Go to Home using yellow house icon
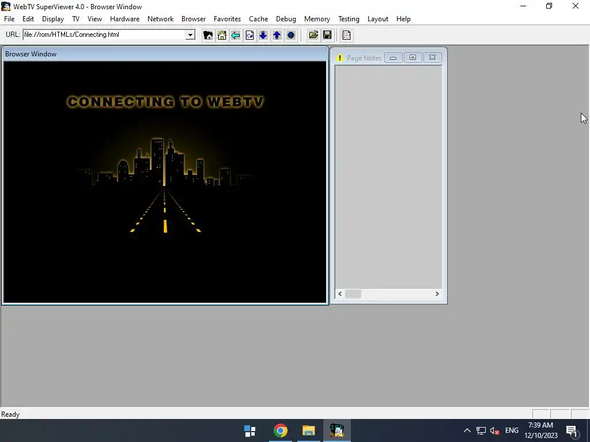The width and height of the screenshot is (590, 442). click(x=222, y=35)
